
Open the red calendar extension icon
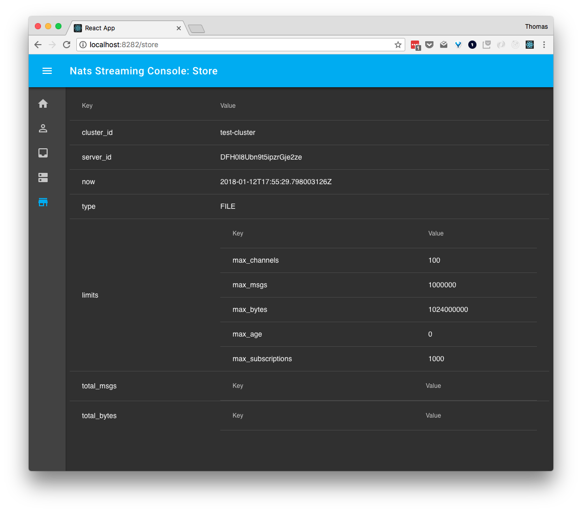pyautogui.click(x=415, y=45)
